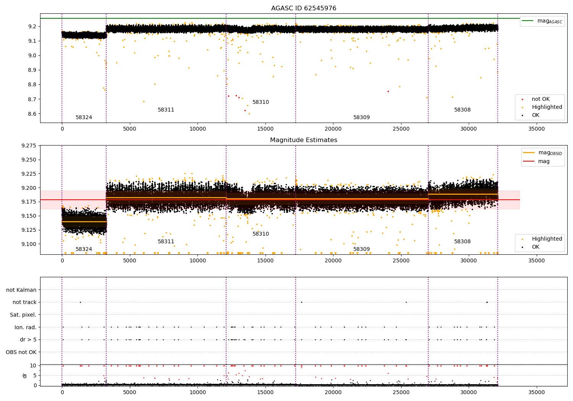573x401 pixels.
Task: Click the 9.225 y-axis tick label
Action: click(29, 174)
